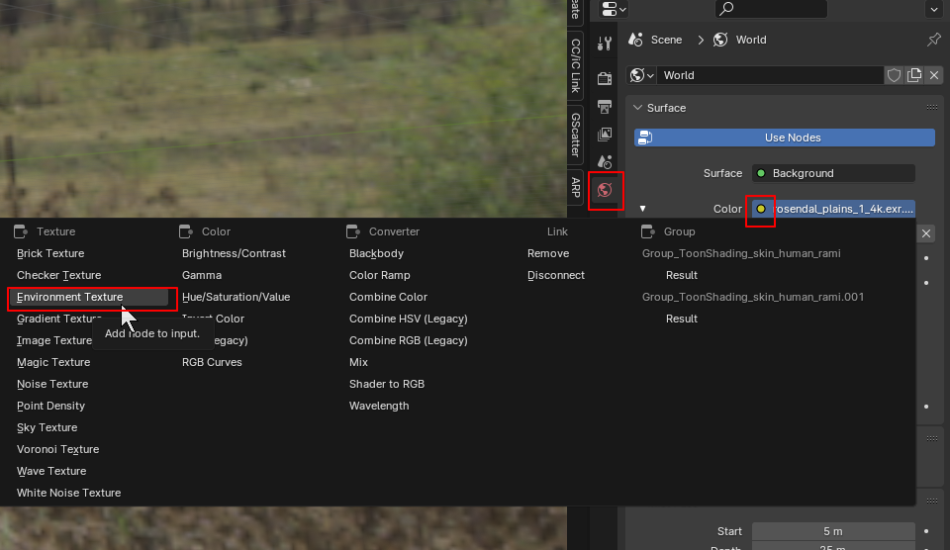
Task: Choose Brightness/Contrast
Action: click(x=234, y=253)
